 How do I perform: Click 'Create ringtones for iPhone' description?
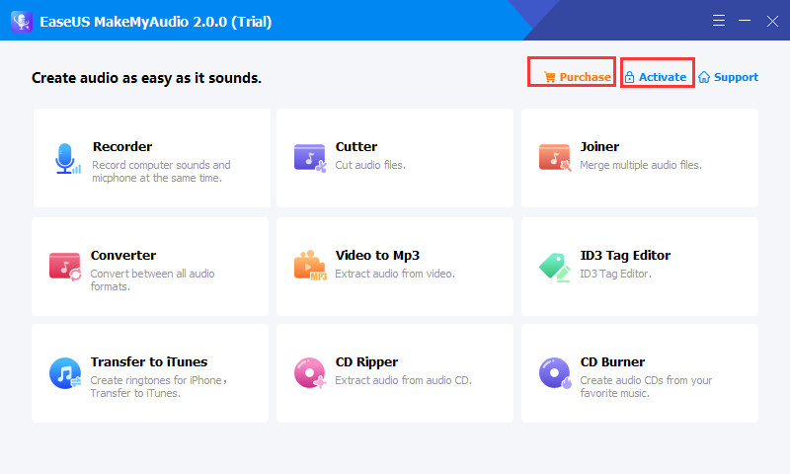tap(159, 387)
